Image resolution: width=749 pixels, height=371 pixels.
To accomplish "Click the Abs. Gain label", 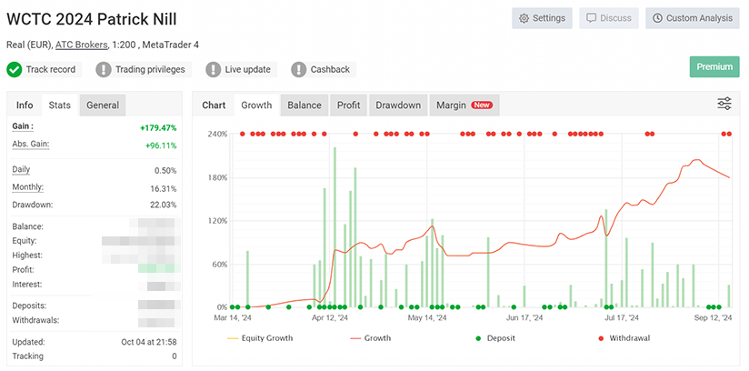I will click(31, 145).
